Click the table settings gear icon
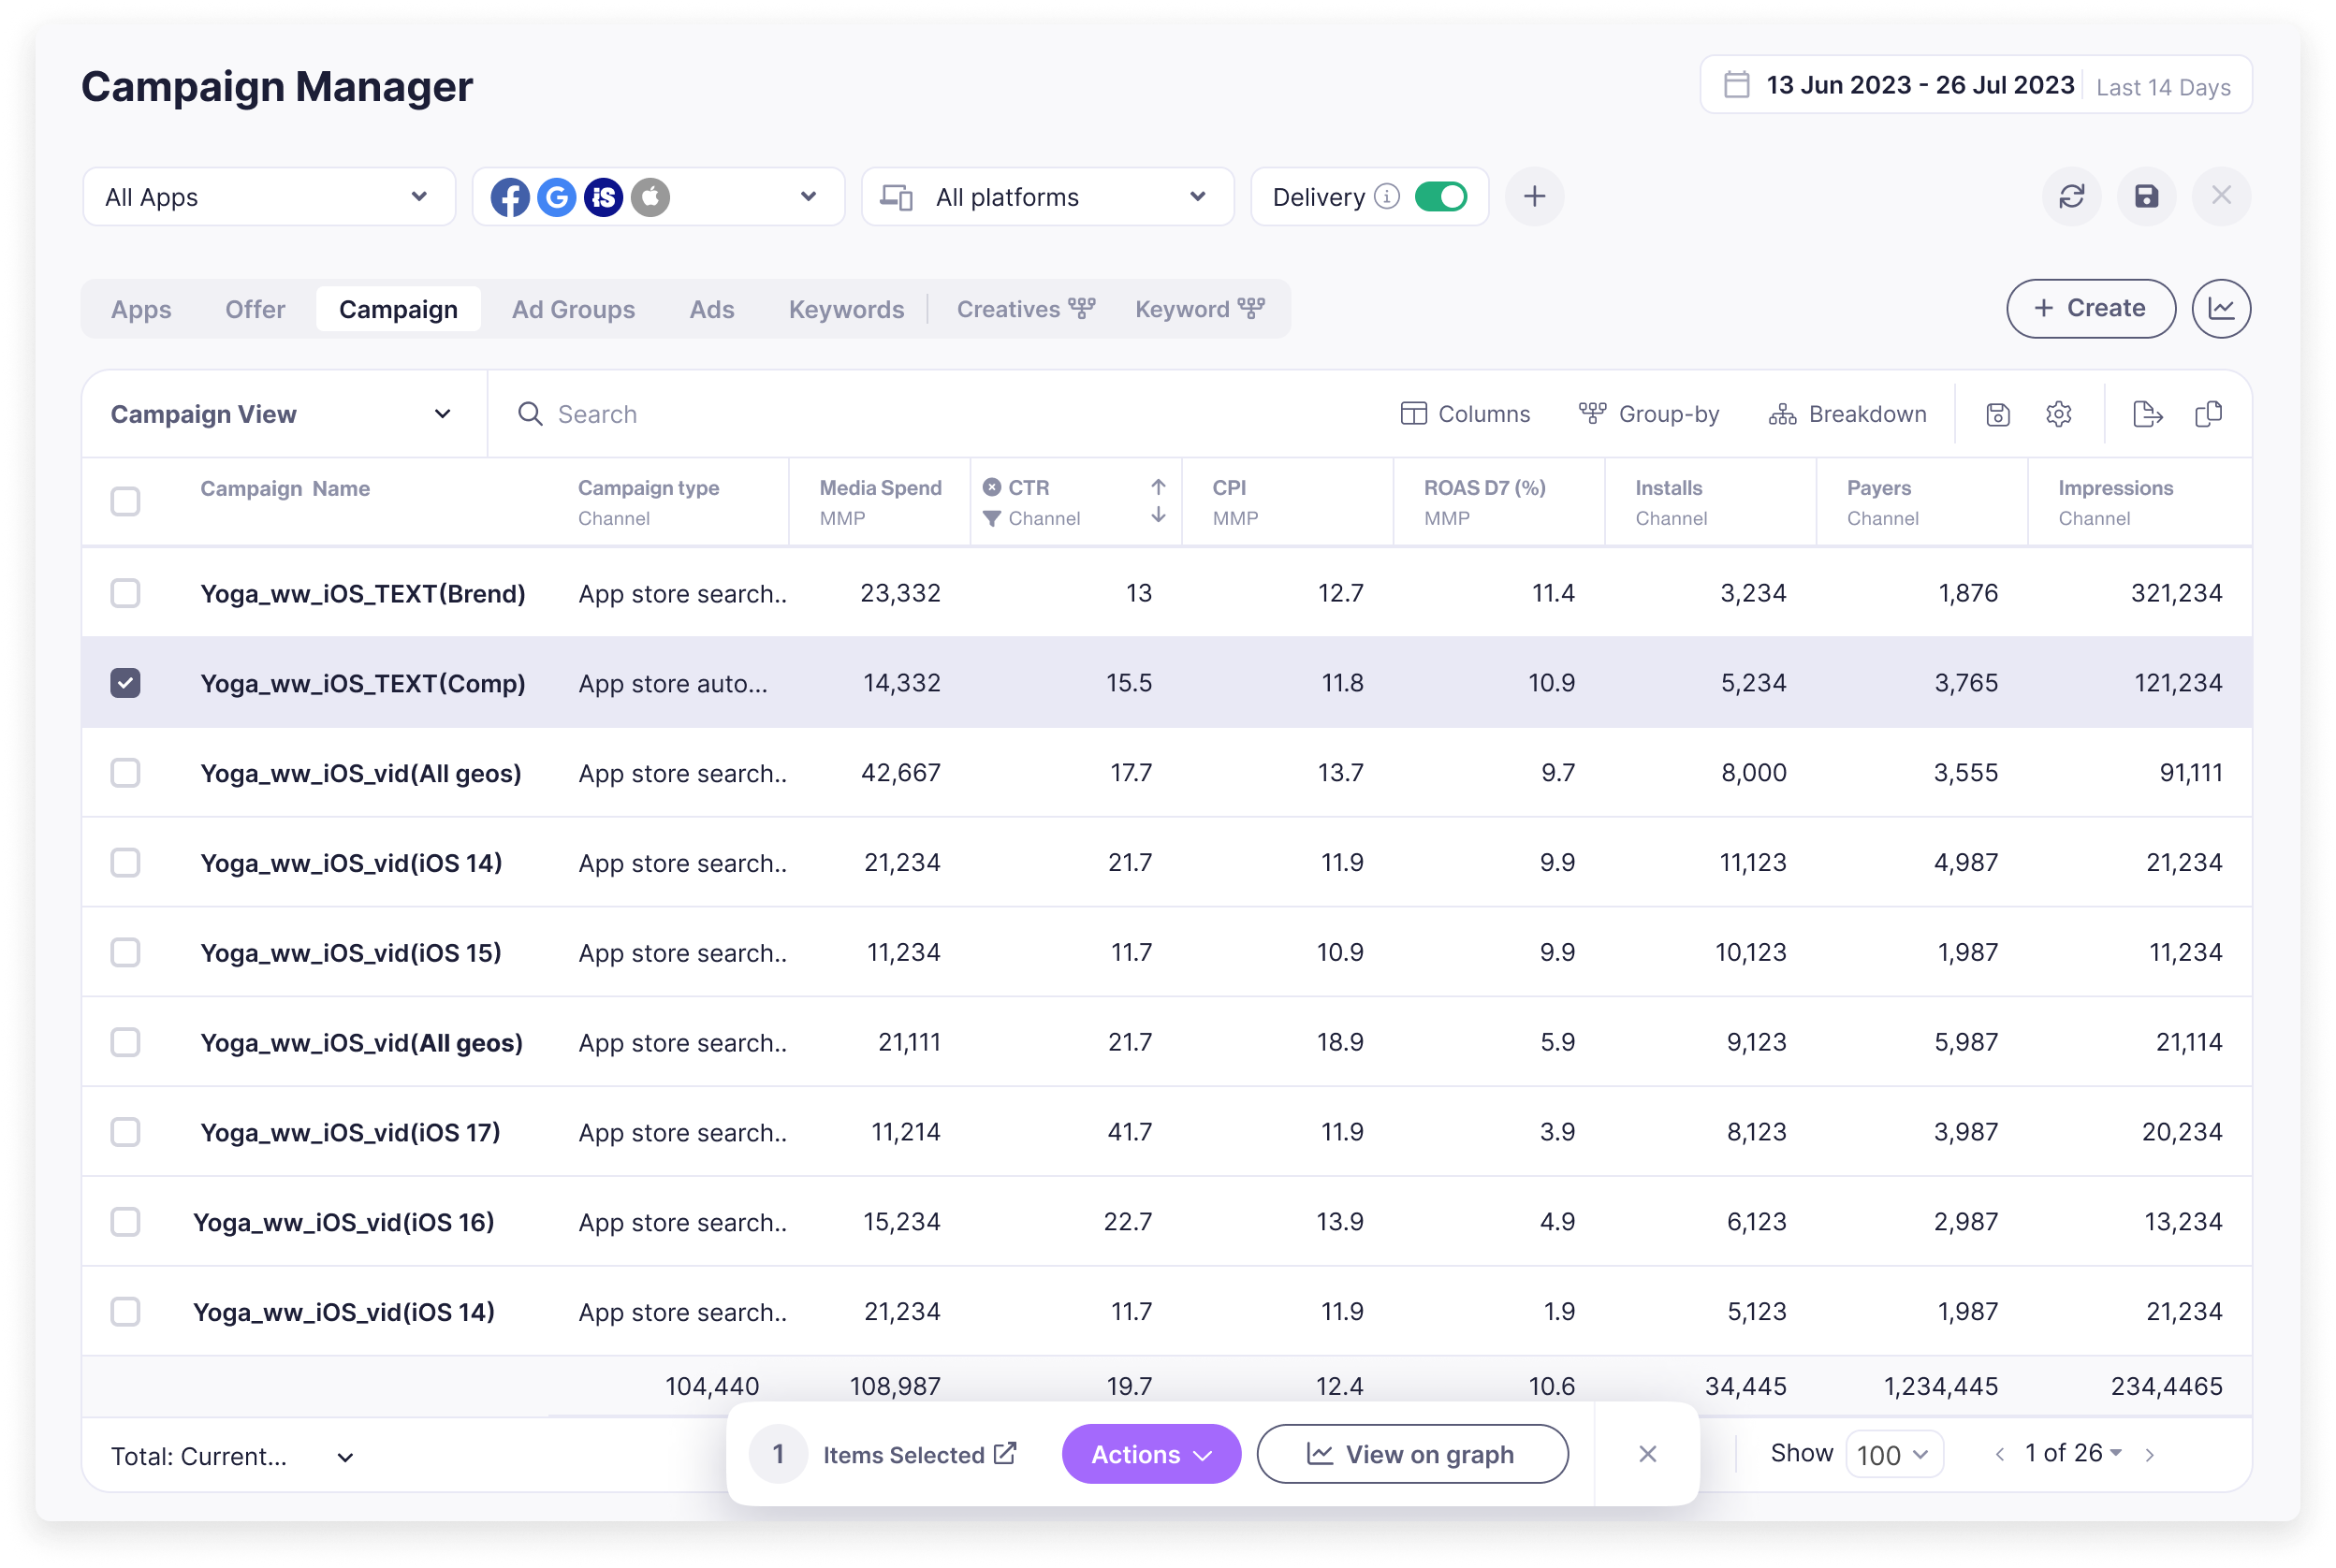2336x1568 pixels. 2058,414
